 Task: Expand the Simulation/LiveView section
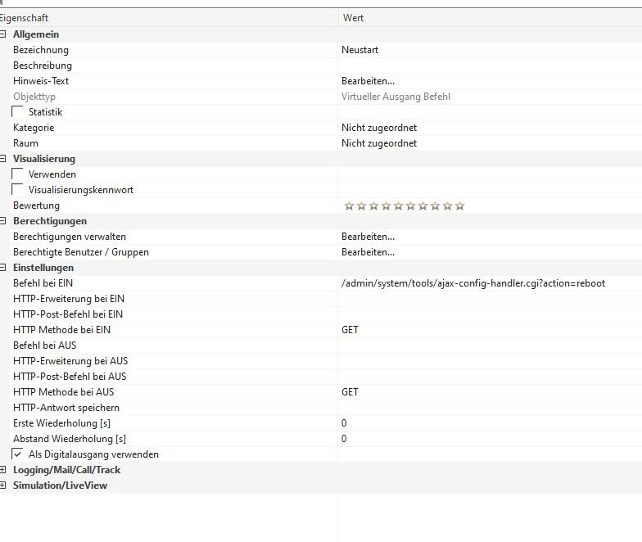click(x=3, y=486)
